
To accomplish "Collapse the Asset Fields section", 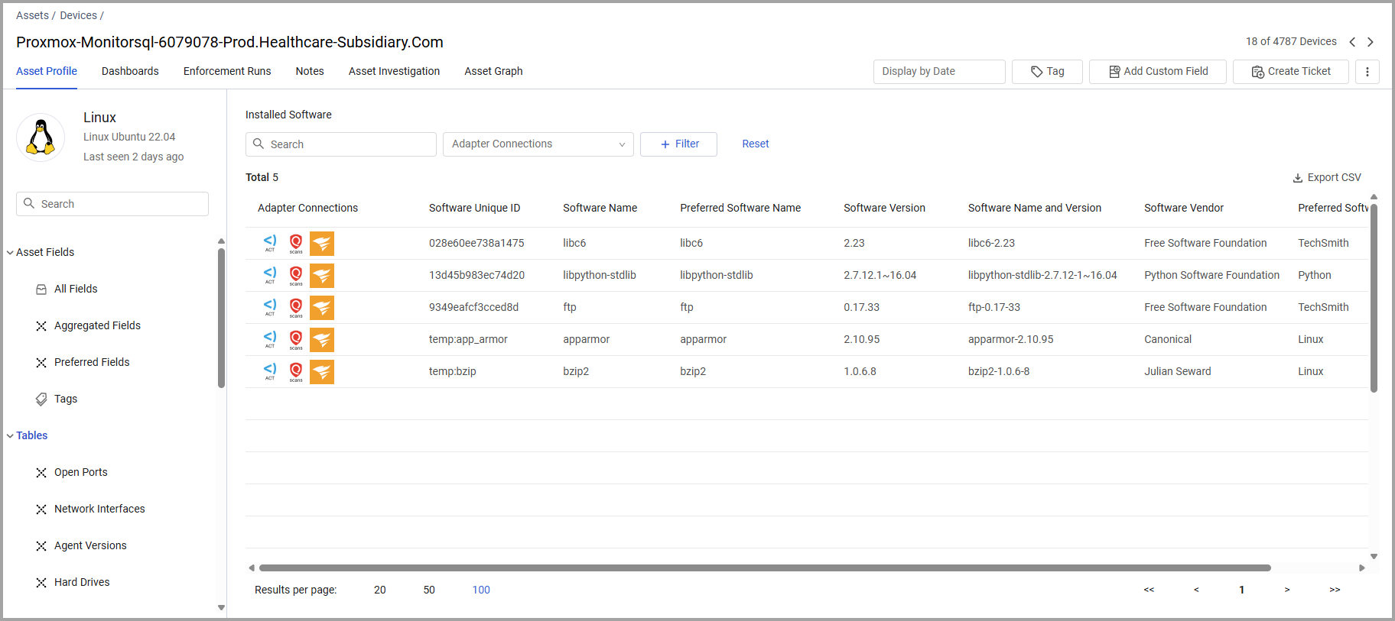I will tap(10, 253).
